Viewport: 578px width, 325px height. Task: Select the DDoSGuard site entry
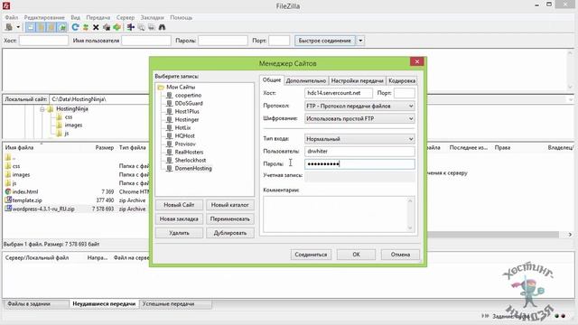click(189, 103)
